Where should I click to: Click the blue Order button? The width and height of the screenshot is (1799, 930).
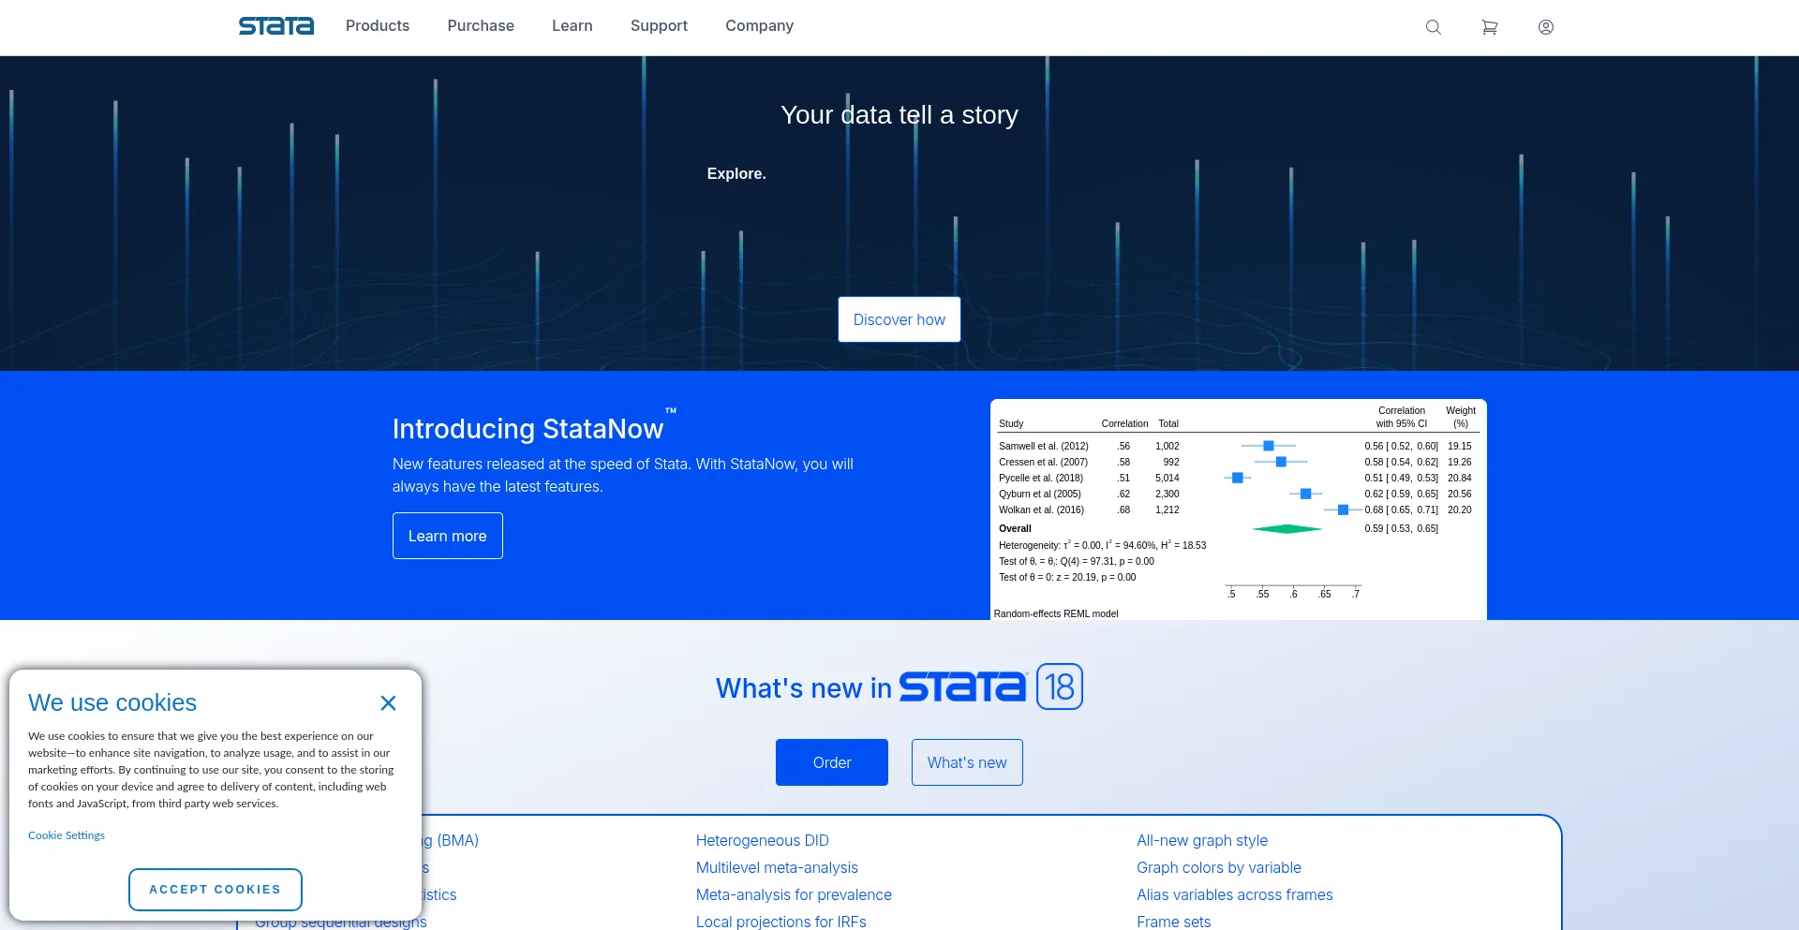pyautogui.click(x=832, y=762)
